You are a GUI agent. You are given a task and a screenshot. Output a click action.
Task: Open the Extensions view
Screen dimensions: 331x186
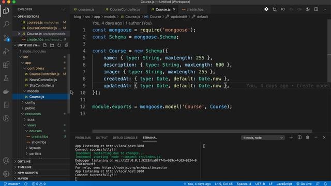point(6,65)
